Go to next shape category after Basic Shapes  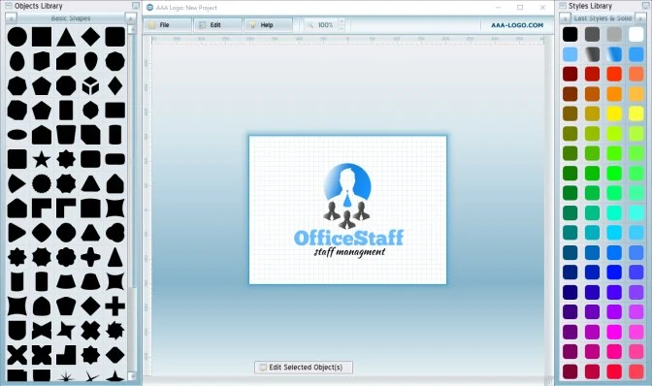(x=130, y=18)
